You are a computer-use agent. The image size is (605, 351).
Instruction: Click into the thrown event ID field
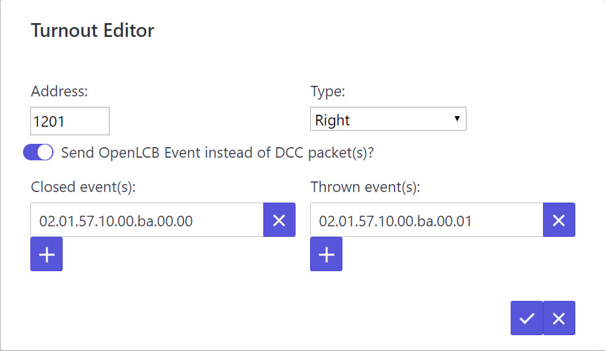(427, 220)
